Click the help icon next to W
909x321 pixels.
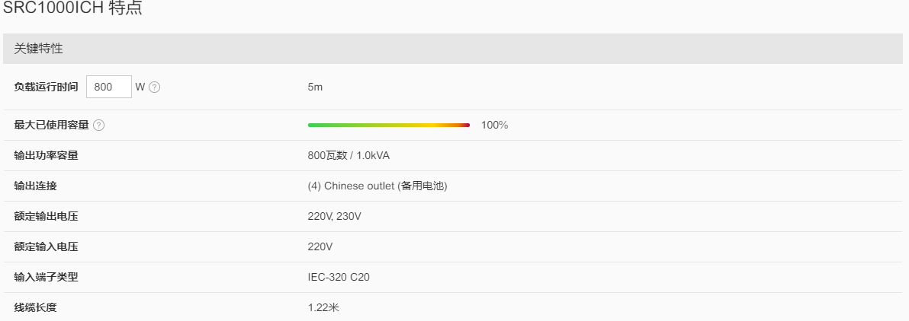coord(154,87)
